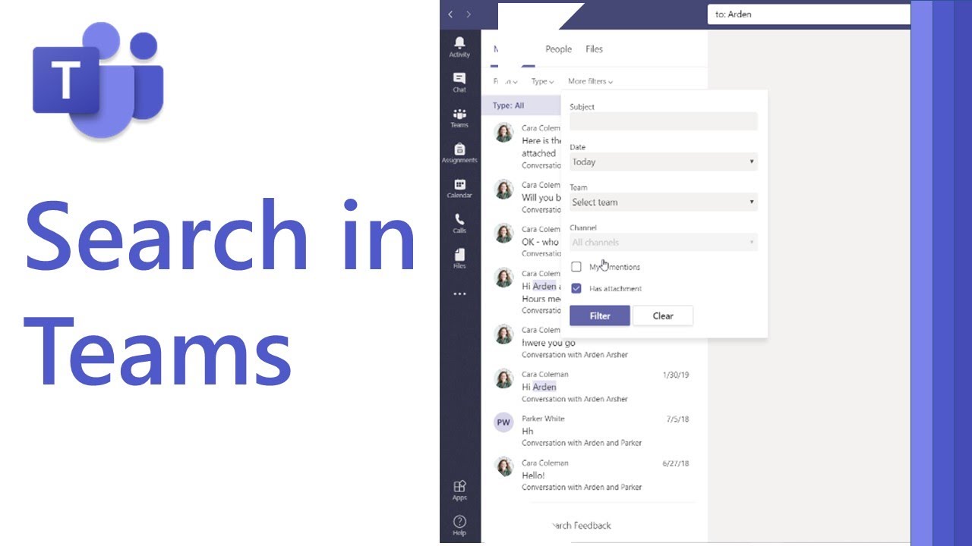The image size is (972, 546).
Task: Open the Assignments icon in sidebar
Action: [x=459, y=152]
